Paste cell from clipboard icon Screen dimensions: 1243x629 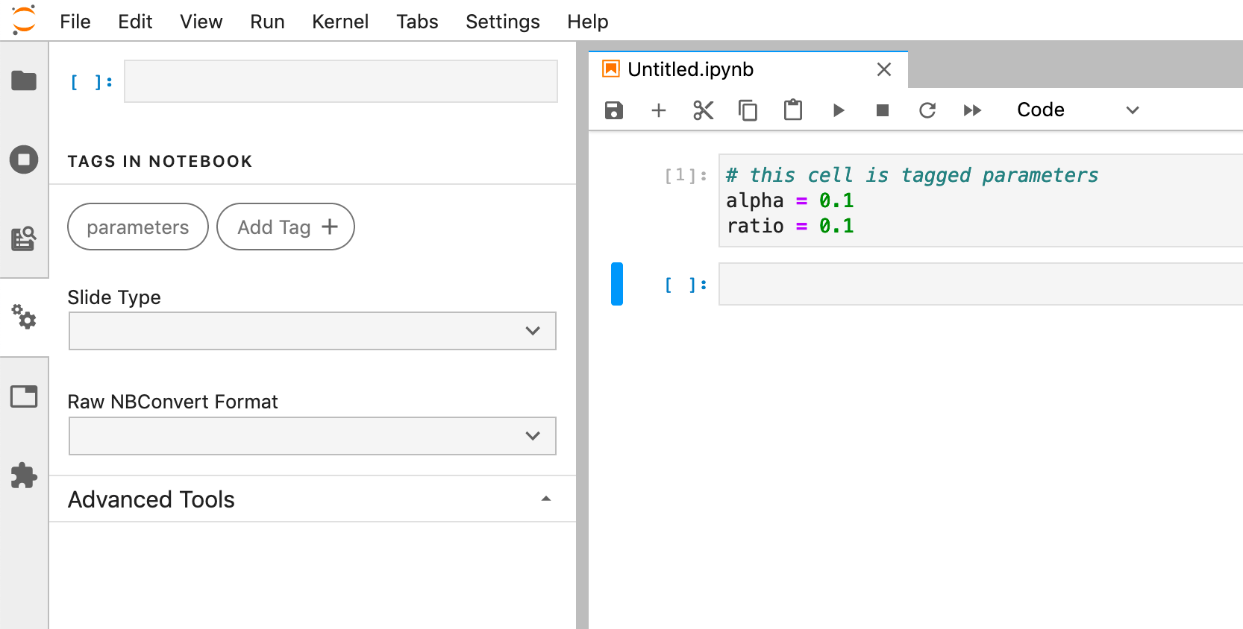pos(792,110)
